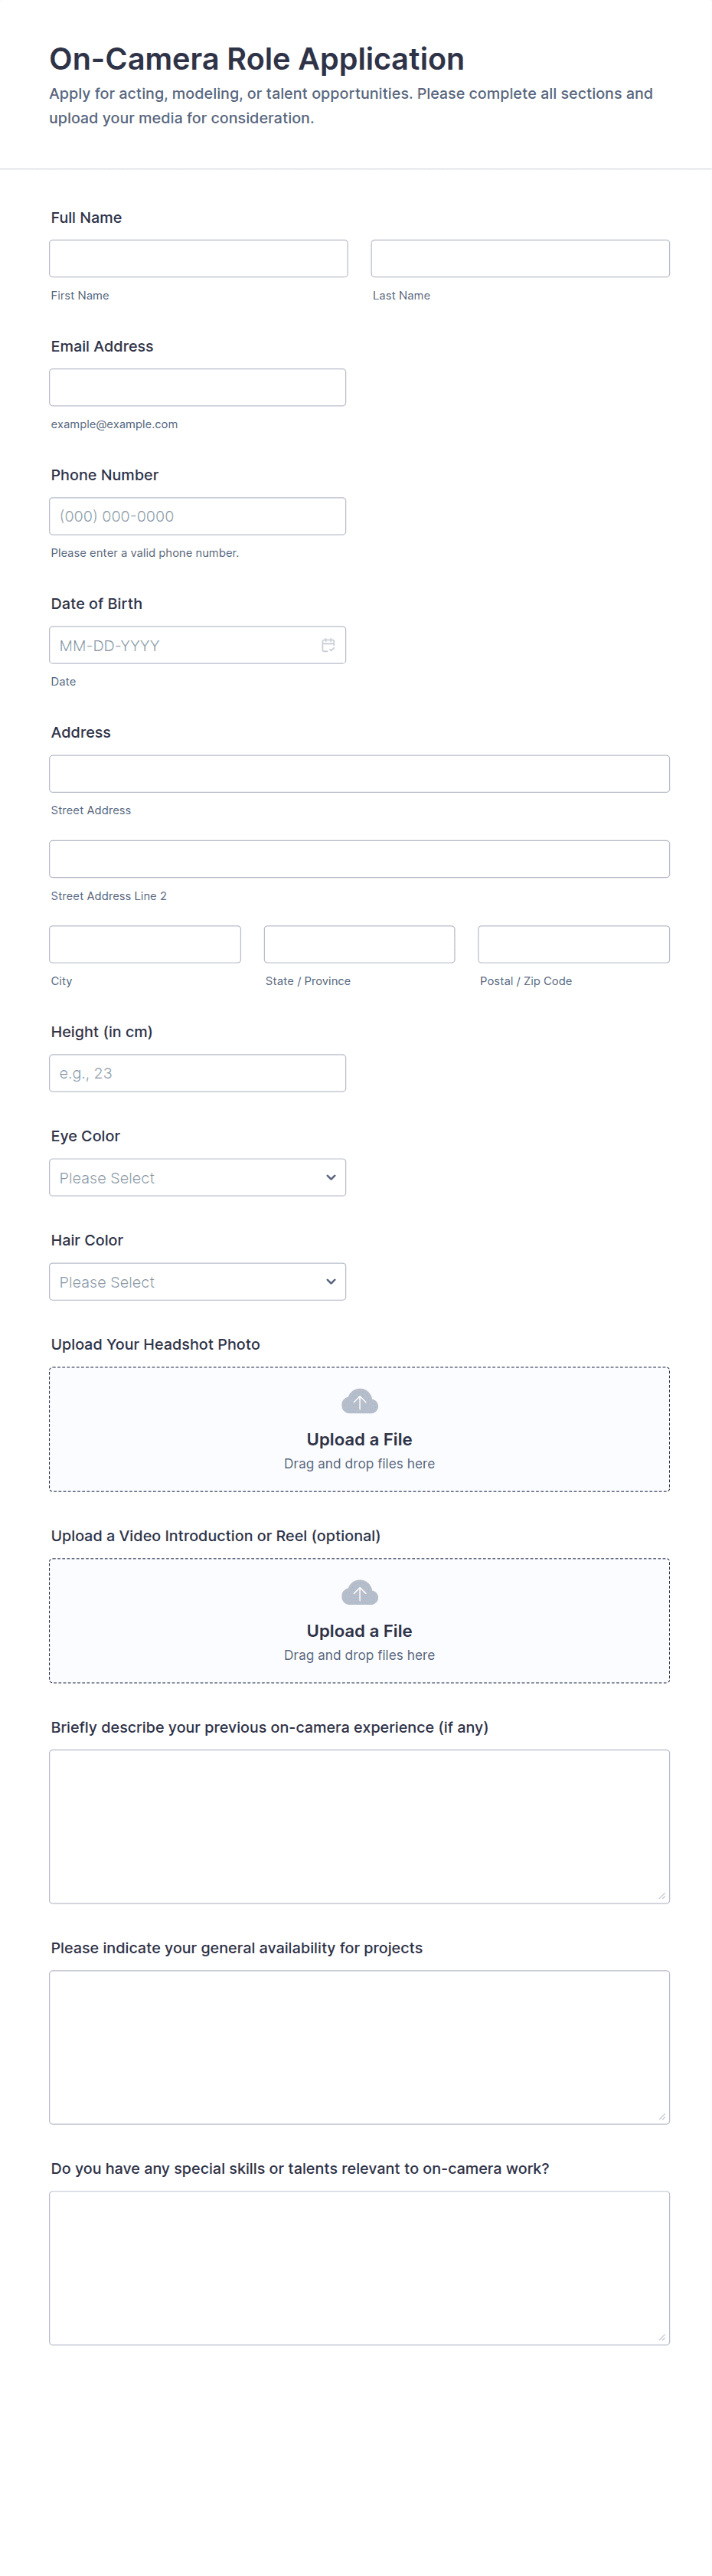Click the headshot photo upload cloud icon

click(359, 1401)
